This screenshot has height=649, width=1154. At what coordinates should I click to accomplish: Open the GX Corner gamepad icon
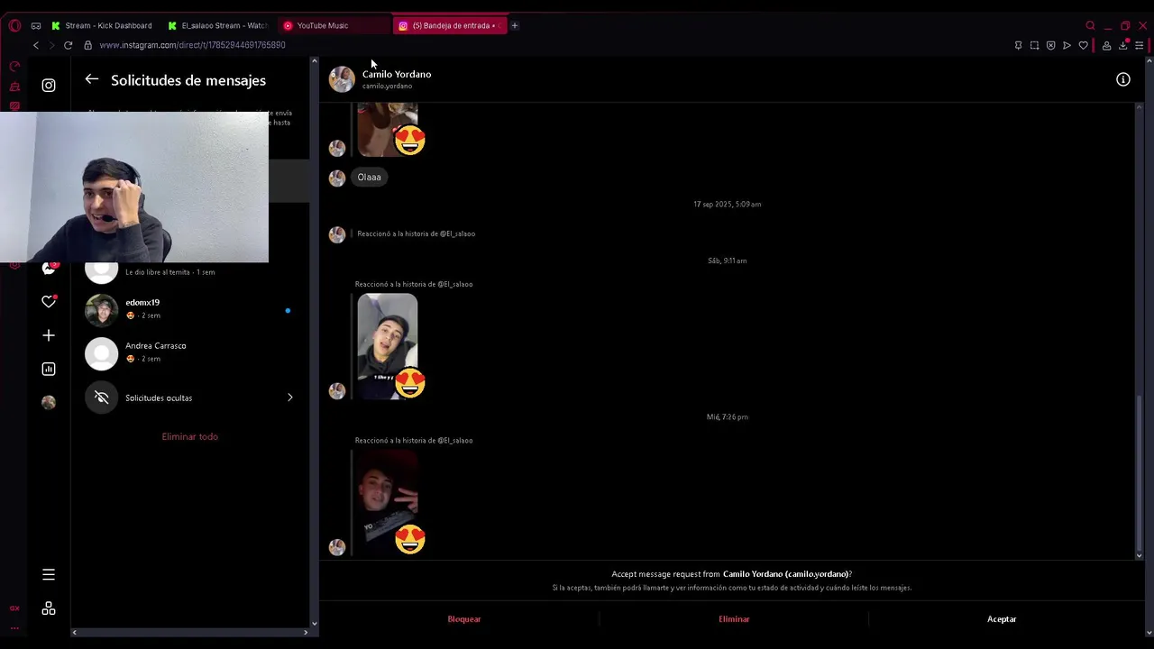pyautogui.click(x=36, y=25)
